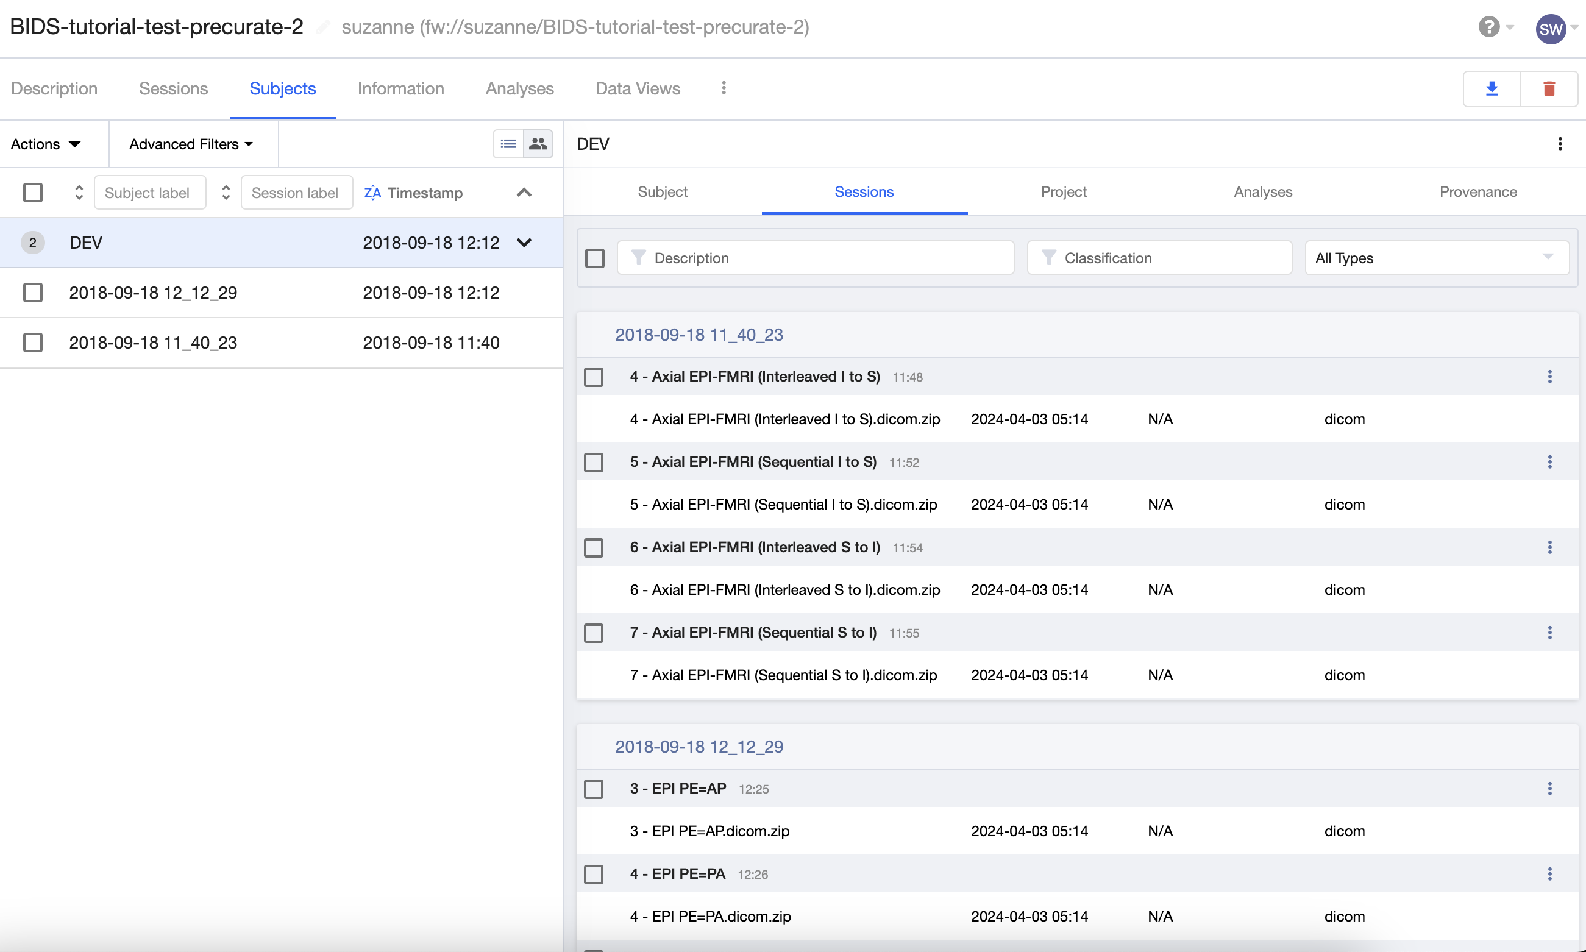Click the Timestamp column header
Image resolution: width=1586 pixels, height=952 pixels.
(425, 193)
